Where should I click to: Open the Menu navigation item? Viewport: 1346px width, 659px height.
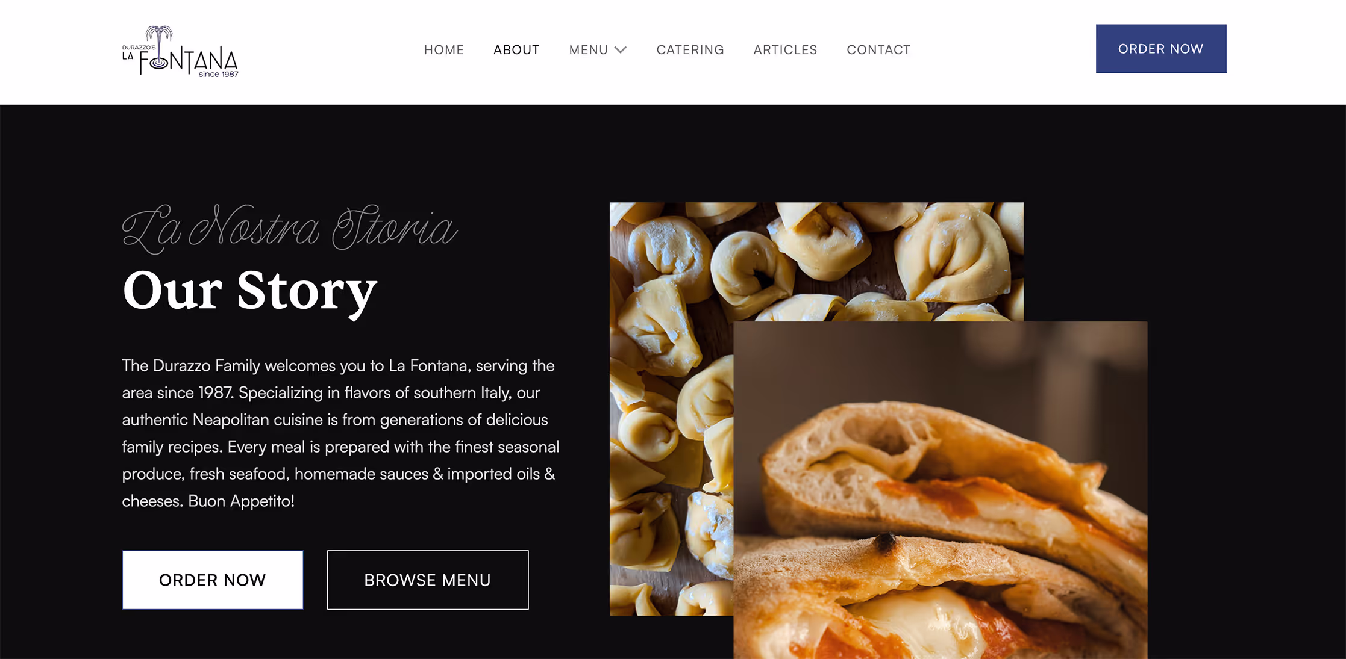(x=589, y=50)
